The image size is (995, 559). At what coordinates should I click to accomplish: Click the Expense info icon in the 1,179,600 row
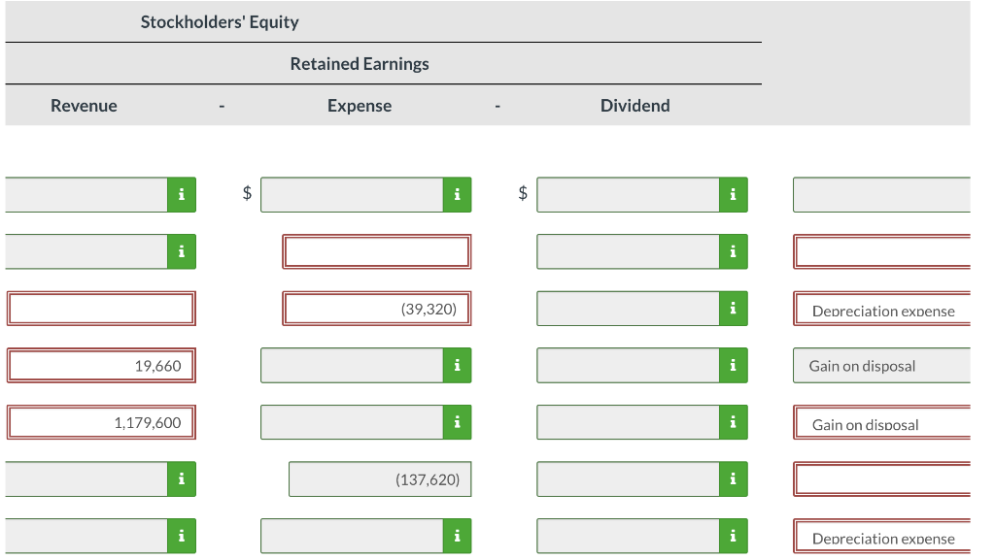pyautogui.click(x=456, y=422)
